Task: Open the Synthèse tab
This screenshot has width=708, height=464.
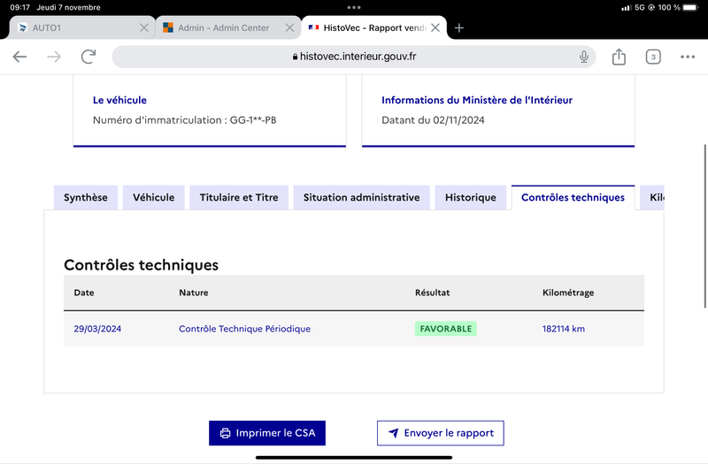Action: click(x=86, y=197)
